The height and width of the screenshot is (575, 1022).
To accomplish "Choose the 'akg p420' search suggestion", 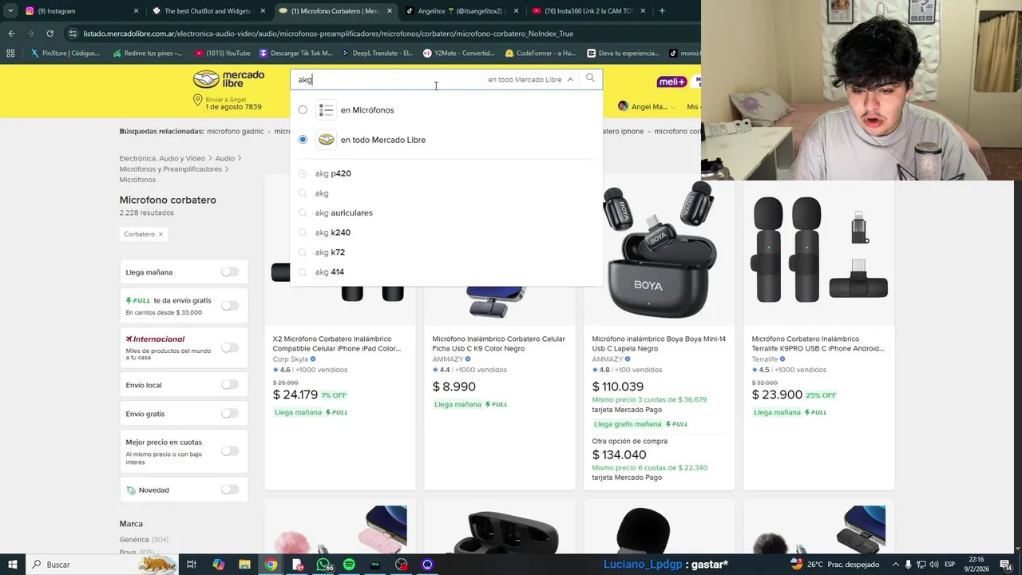I will (x=446, y=173).
